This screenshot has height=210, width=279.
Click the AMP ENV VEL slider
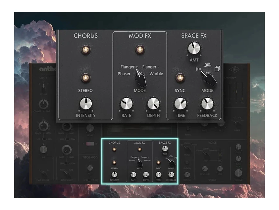(x=242, y=91)
